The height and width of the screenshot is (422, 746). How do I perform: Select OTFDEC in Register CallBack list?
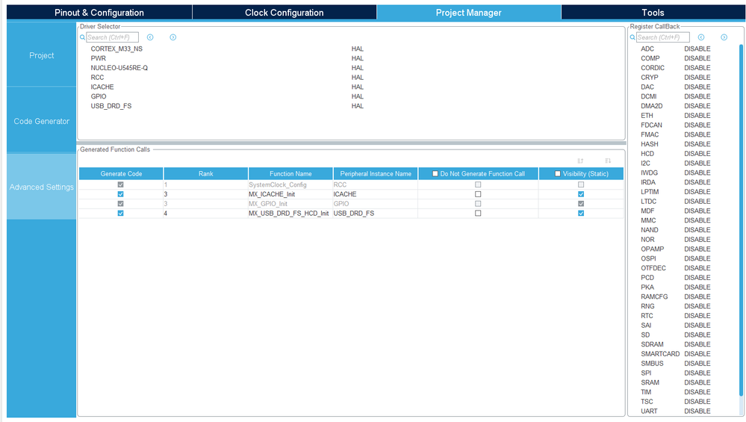coord(653,268)
